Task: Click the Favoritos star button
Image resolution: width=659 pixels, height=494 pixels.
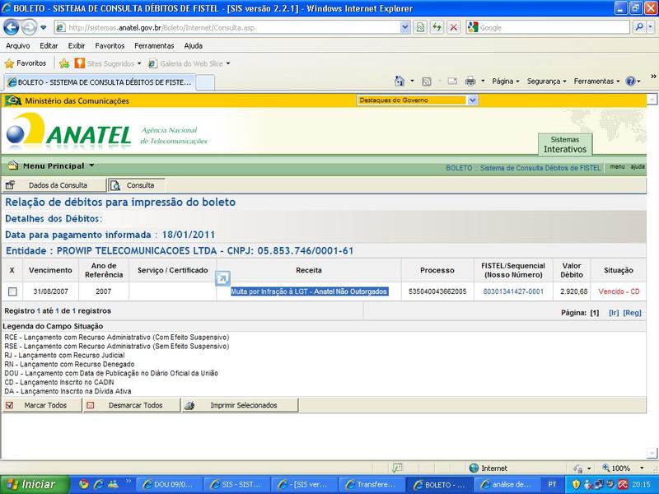Action: tap(26, 63)
